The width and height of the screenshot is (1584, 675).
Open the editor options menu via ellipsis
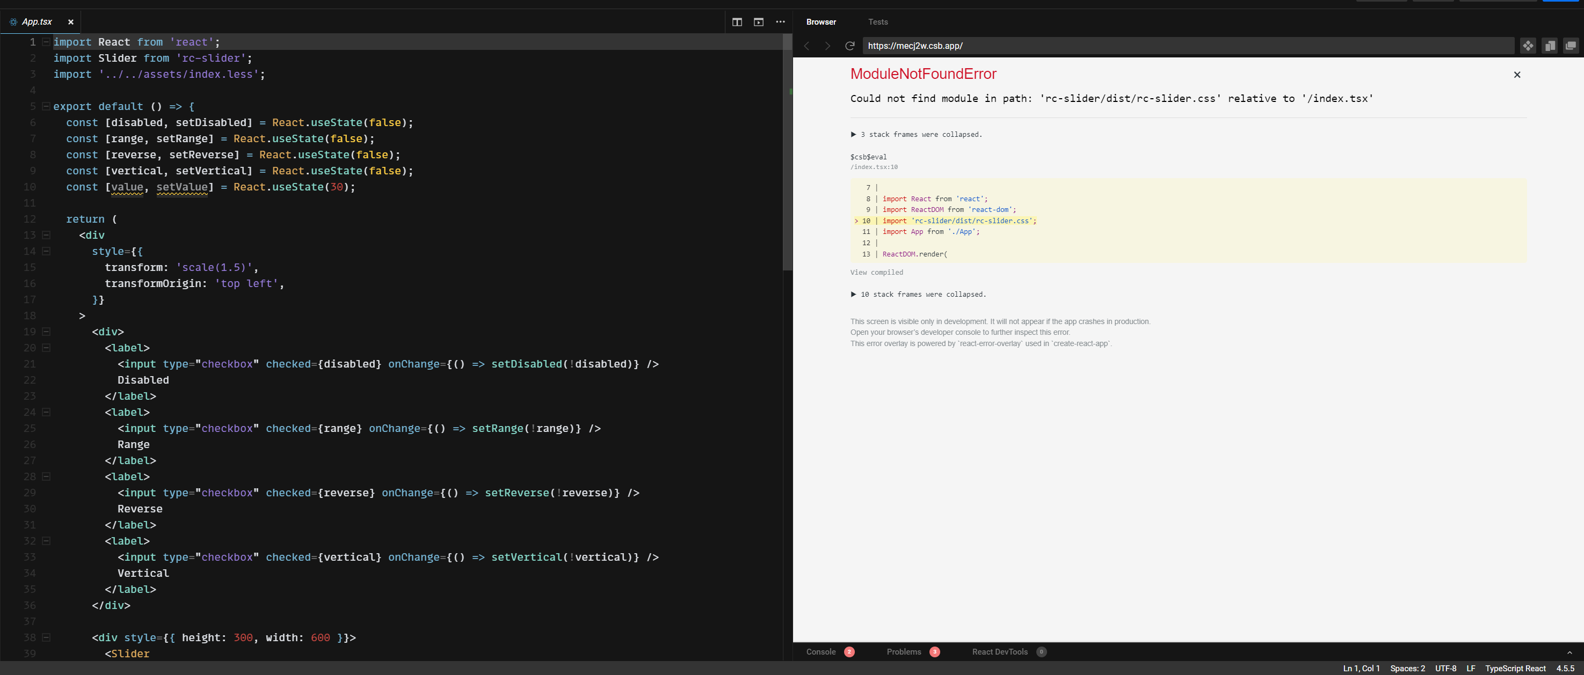tap(780, 21)
